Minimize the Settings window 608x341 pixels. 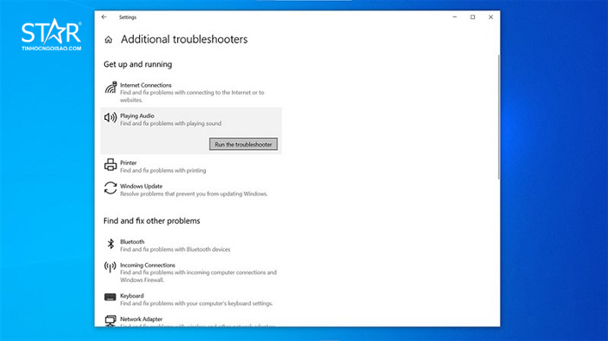(455, 17)
